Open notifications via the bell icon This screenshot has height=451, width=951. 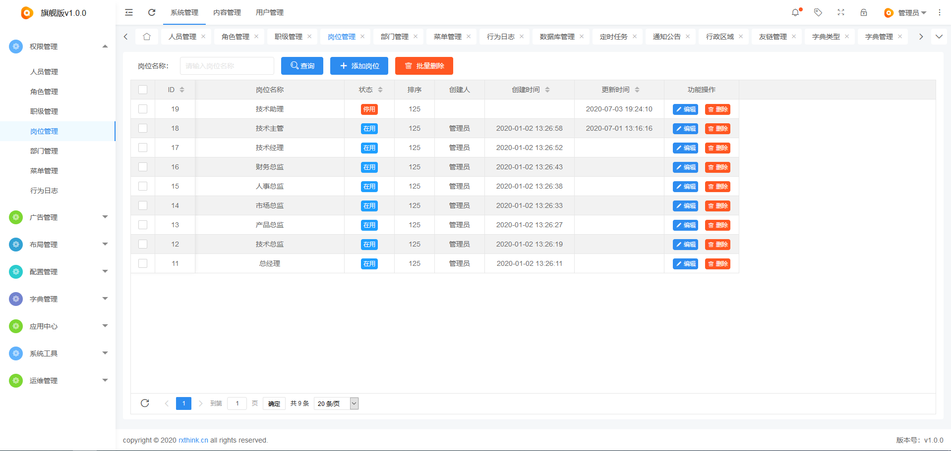795,12
